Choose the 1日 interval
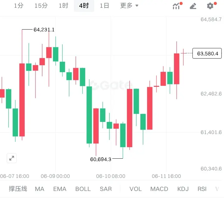The image size is (224, 200). coord(105,6)
